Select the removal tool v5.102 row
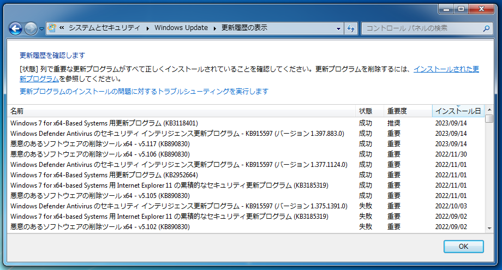The width and height of the screenshot is (502, 270). tap(246, 227)
